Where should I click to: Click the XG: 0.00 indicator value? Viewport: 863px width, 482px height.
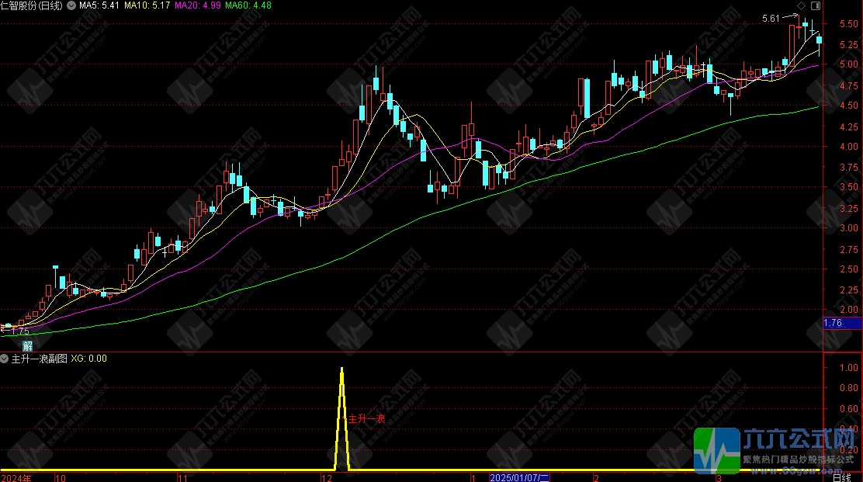point(89,359)
